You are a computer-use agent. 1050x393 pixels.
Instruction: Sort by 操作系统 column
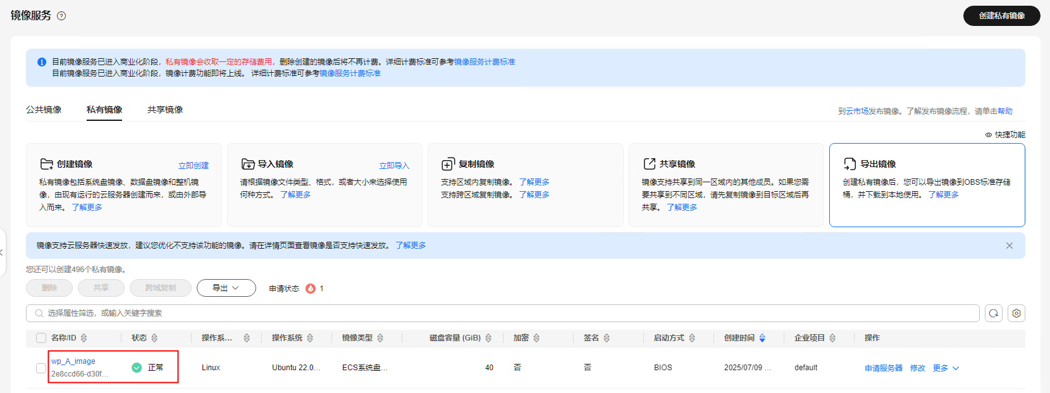[310, 338]
